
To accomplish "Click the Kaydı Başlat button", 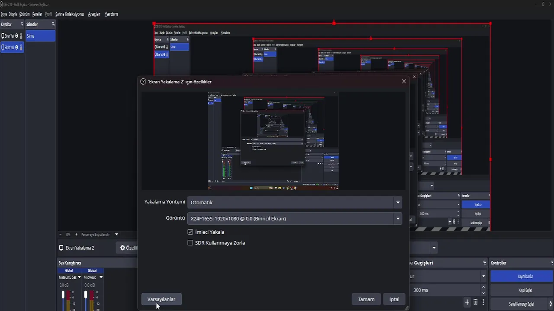I will [x=522, y=290].
